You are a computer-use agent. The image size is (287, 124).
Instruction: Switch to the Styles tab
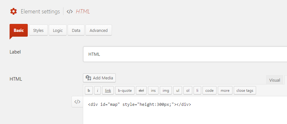[x=39, y=30]
